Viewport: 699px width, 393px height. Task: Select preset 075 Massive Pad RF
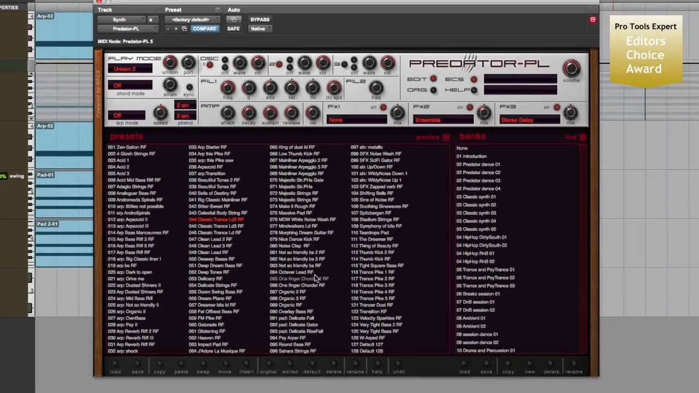tap(291, 213)
